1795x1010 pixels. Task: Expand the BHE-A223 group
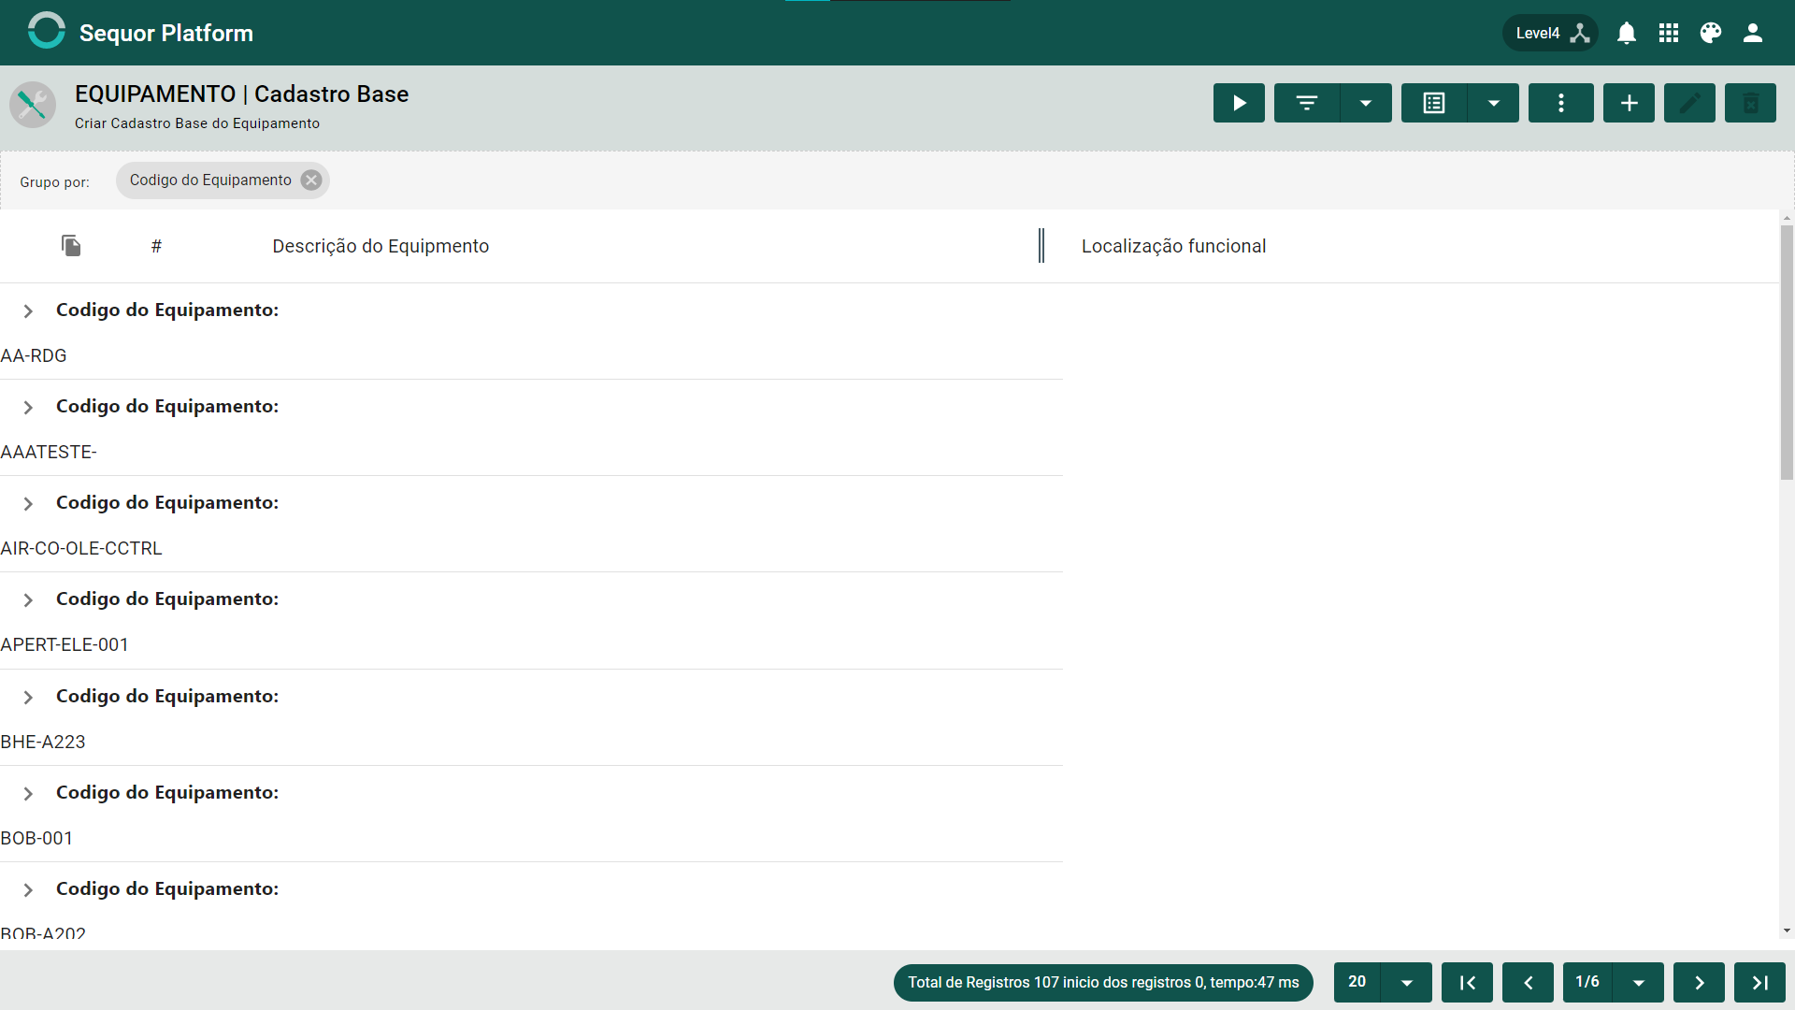28,698
